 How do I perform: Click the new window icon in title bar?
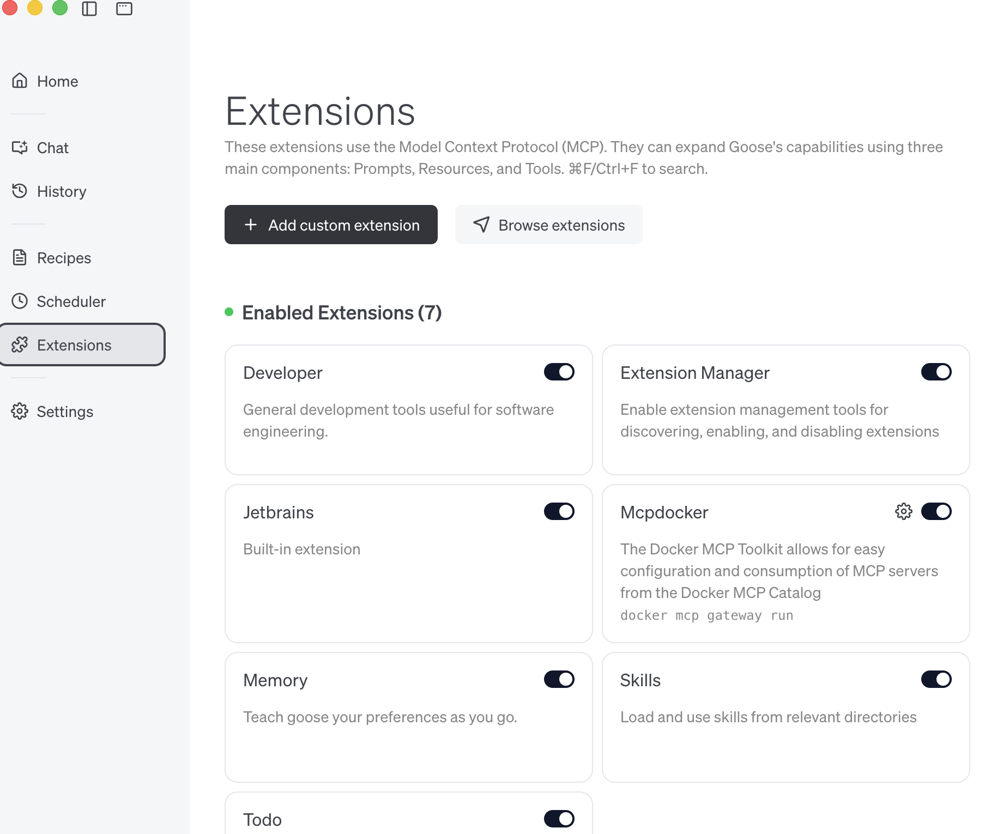point(124,9)
